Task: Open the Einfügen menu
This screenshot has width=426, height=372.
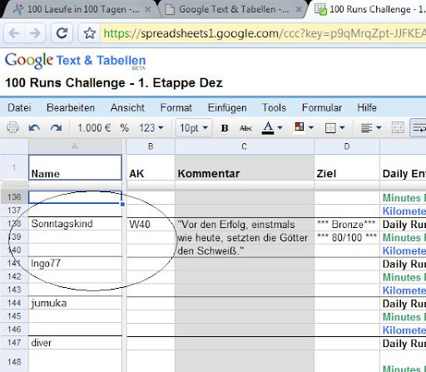Action: point(227,107)
